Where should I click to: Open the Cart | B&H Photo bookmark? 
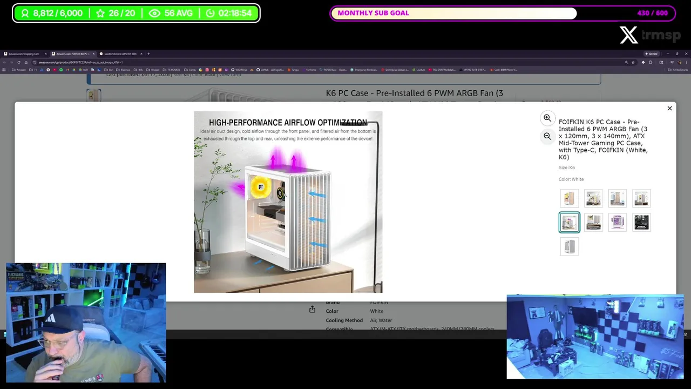(x=503, y=70)
